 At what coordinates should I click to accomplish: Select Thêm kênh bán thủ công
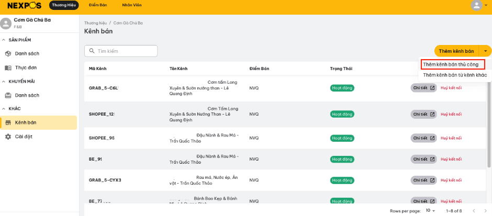pos(452,64)
